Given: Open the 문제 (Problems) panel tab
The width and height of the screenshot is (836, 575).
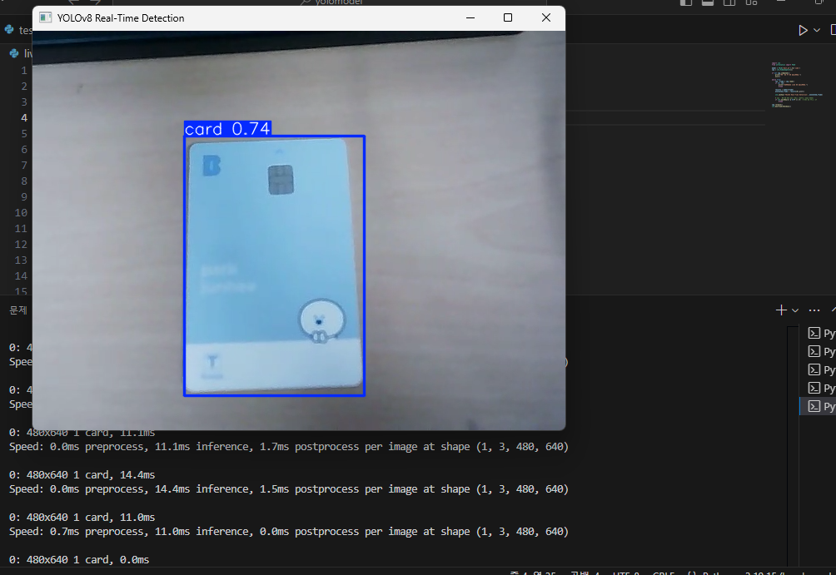Looking at the screenshot, I should 18,310.
